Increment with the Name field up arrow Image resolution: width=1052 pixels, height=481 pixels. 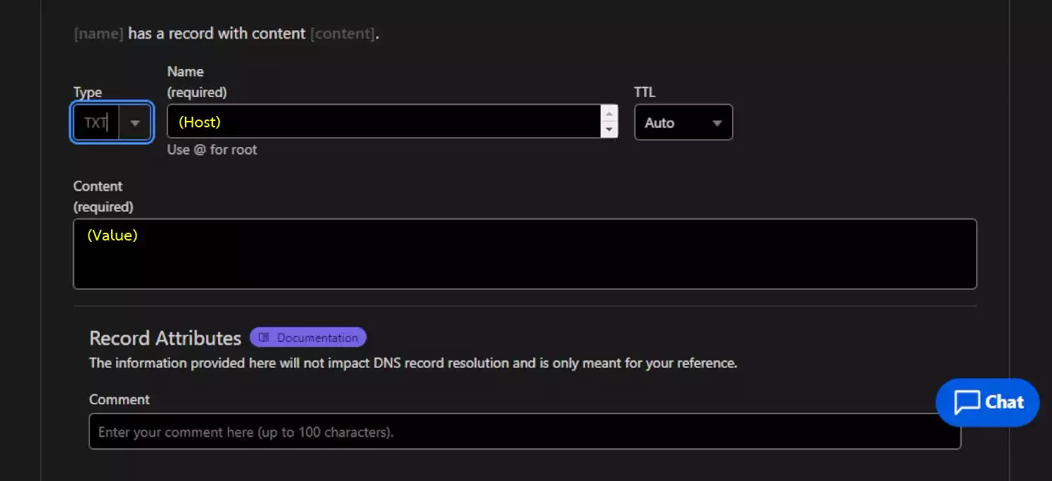[x=609, y=113]
